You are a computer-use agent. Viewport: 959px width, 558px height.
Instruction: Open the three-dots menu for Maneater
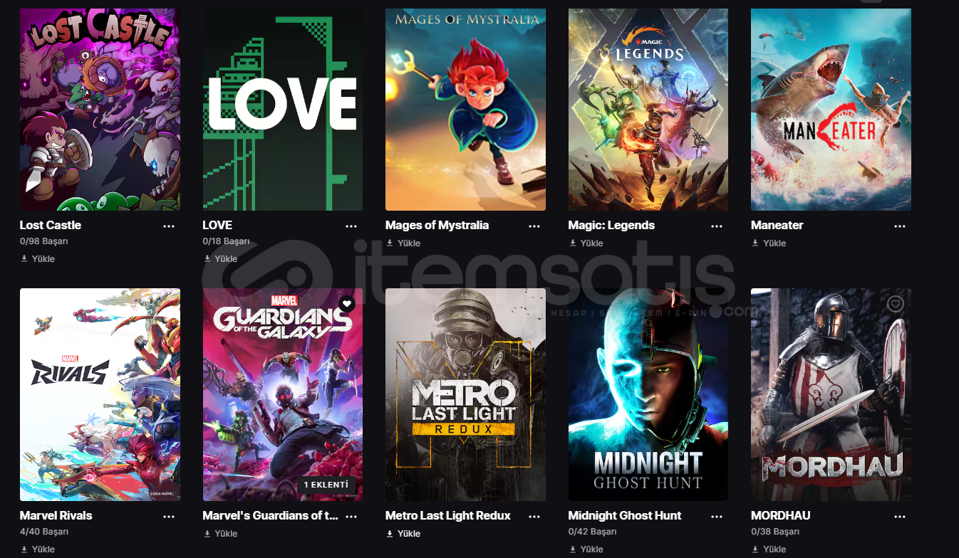[900, 226]
